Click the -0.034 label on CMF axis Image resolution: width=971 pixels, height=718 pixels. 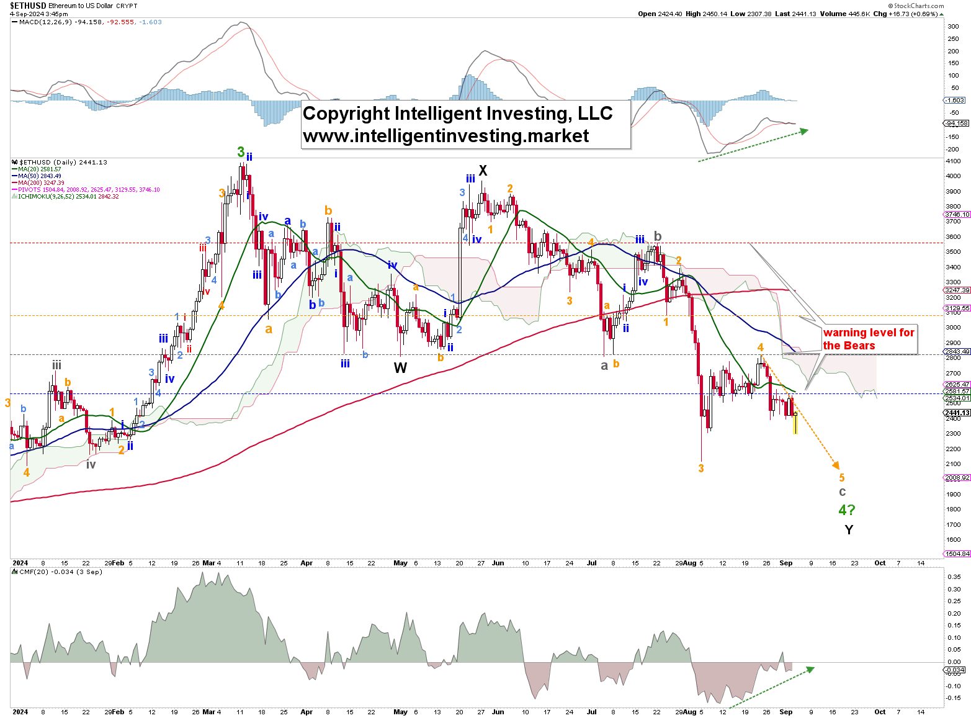(954, 670)
